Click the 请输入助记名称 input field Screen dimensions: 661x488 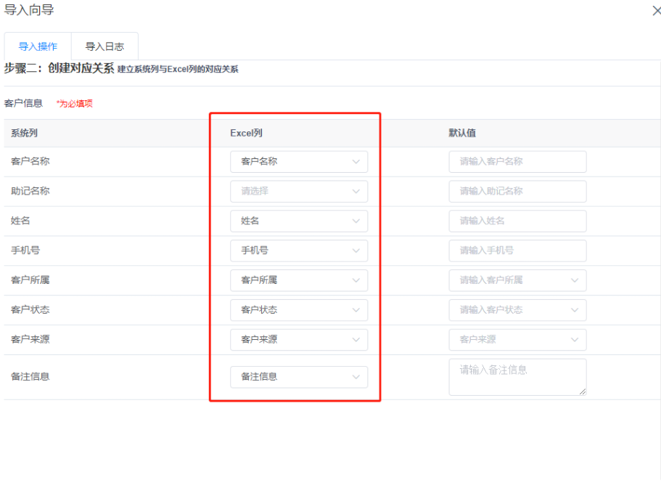(x=517, y=191)
